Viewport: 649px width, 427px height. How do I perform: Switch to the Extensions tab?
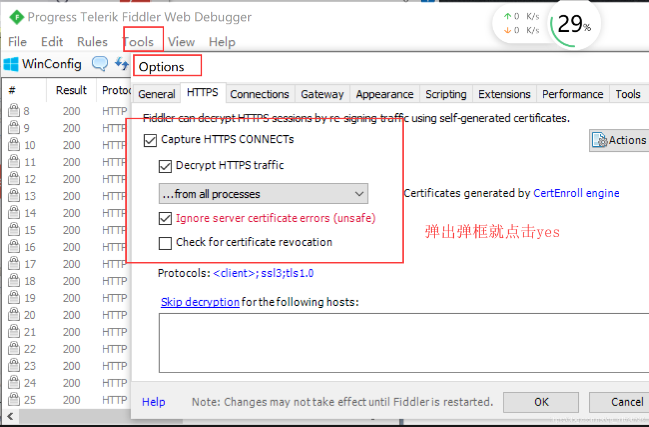[504, 94]
